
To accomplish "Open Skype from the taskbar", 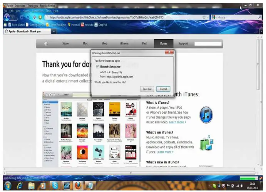I will [x=55, y=185].
